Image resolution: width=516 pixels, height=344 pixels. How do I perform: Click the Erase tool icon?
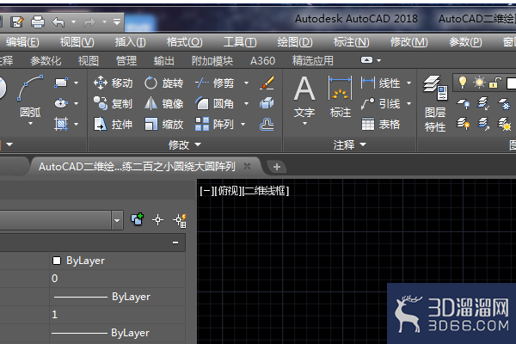(x=267, y=83)
